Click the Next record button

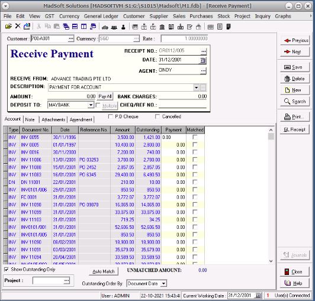tap(295, 52)
